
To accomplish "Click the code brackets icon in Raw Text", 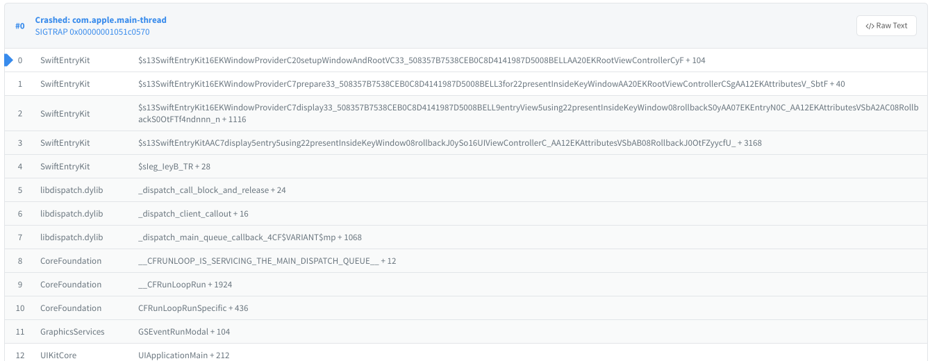I will (x=870, y=26).
